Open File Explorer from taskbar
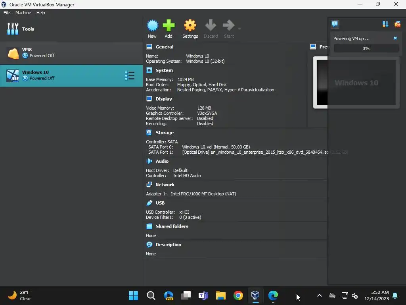The image size is (406, 305). [221, 295]
